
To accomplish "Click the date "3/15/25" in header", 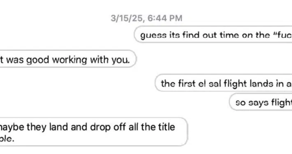I will [128, 18].
